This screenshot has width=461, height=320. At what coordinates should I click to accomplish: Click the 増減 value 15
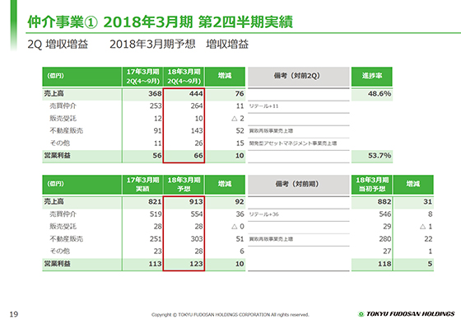(x=240, y=144)
